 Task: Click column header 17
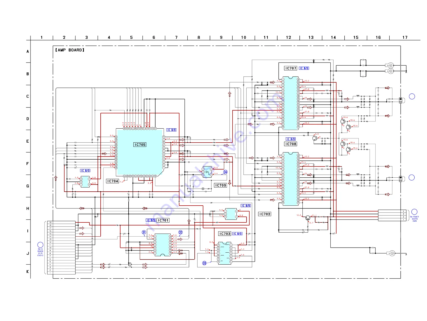[405, 37]
